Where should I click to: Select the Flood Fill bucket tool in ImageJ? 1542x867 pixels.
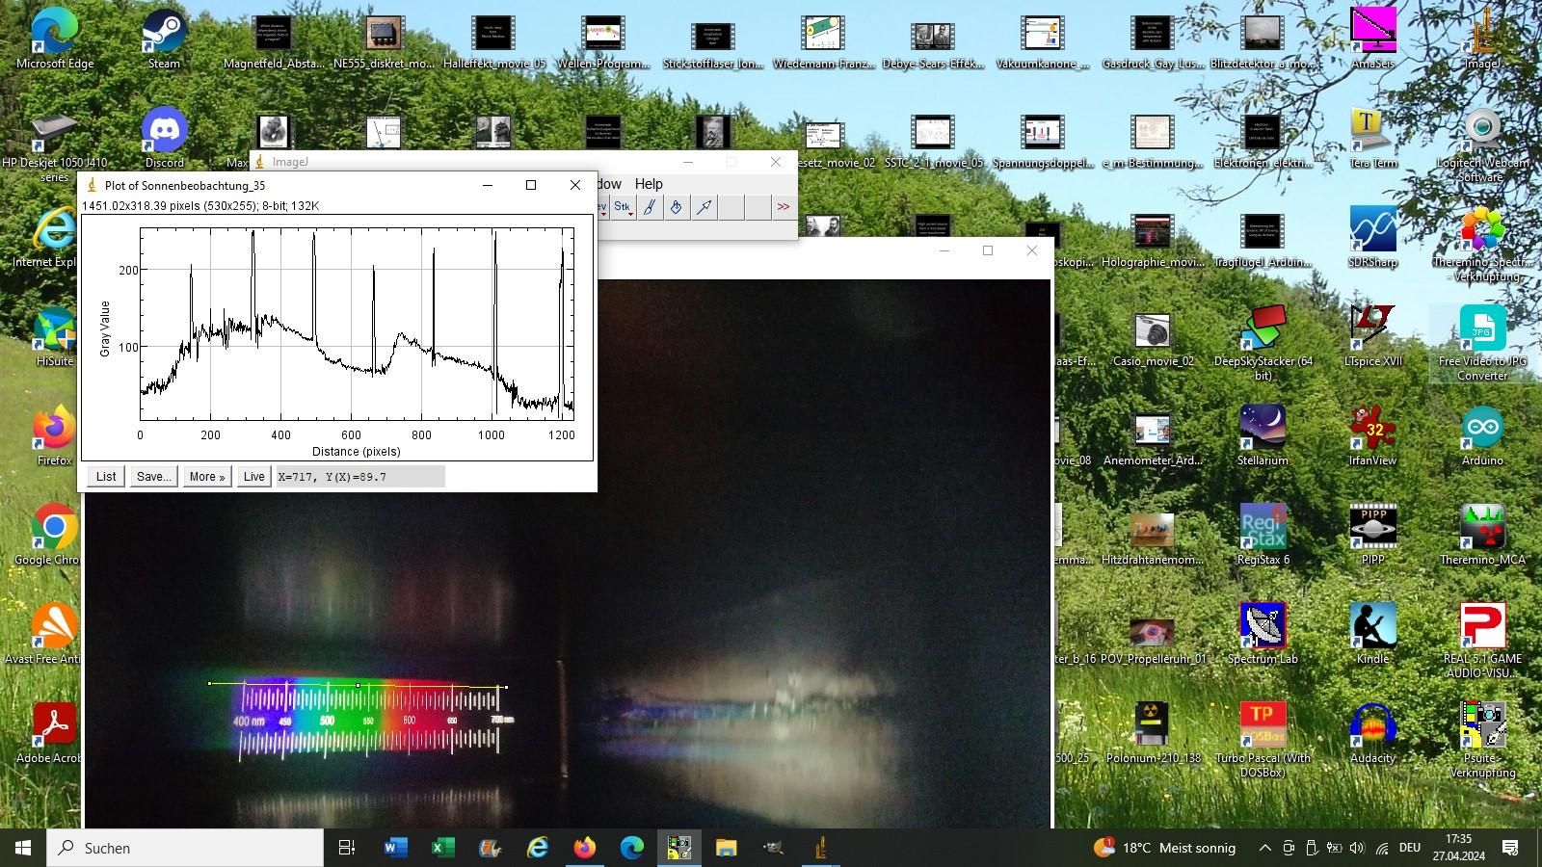tap(677, 207)
